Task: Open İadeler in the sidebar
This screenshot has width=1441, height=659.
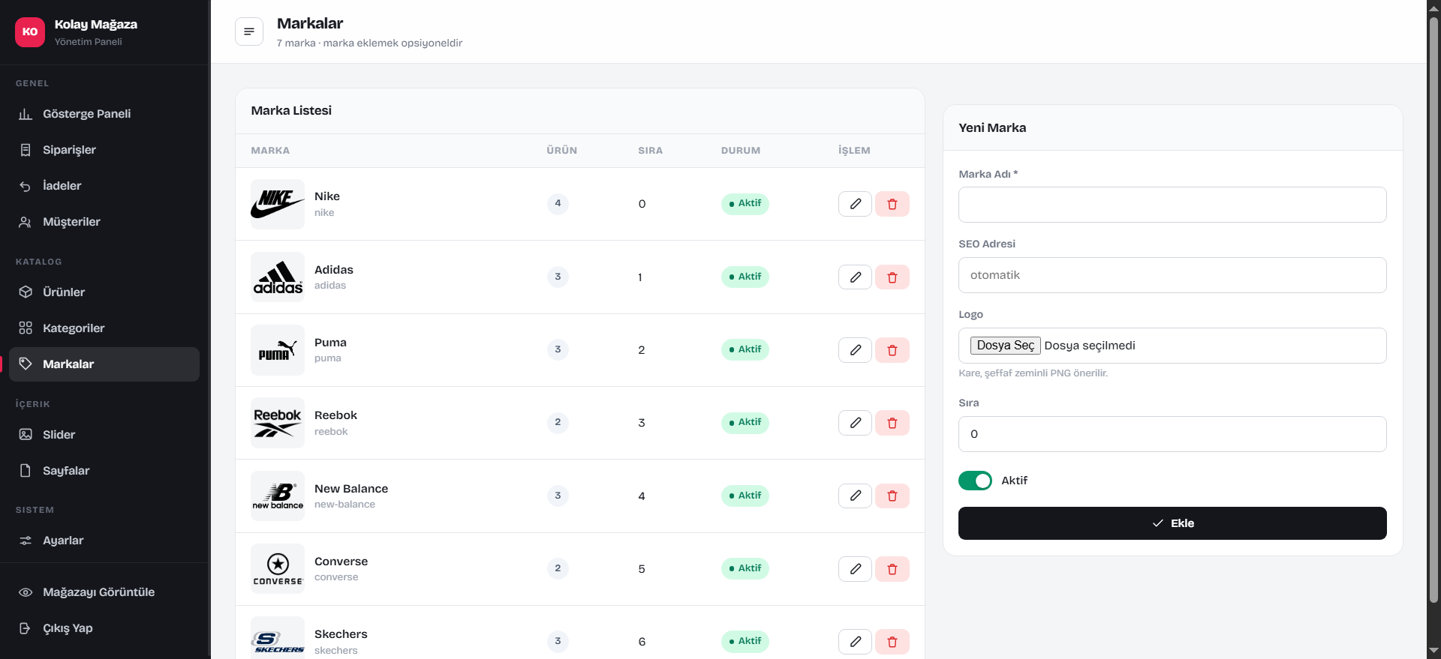Action: pyautogui.click(x=104, y=186)
